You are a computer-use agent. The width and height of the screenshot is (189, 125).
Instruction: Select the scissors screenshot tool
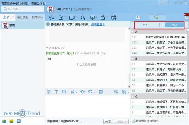[x=72, y=92]
